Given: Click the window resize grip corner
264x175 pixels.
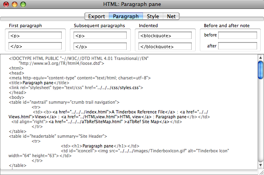Looking at the screenshot, I should click(x=261, y=172).
